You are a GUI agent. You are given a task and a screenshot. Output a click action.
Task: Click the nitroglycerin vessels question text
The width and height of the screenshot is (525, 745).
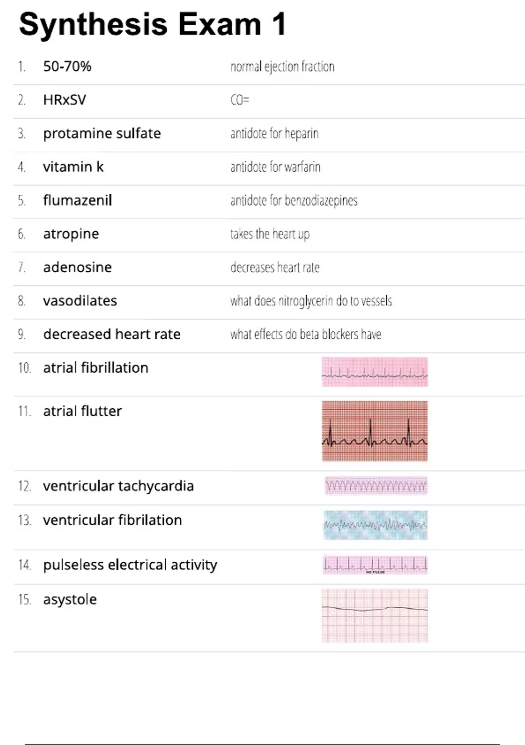(x=311, y=301)
